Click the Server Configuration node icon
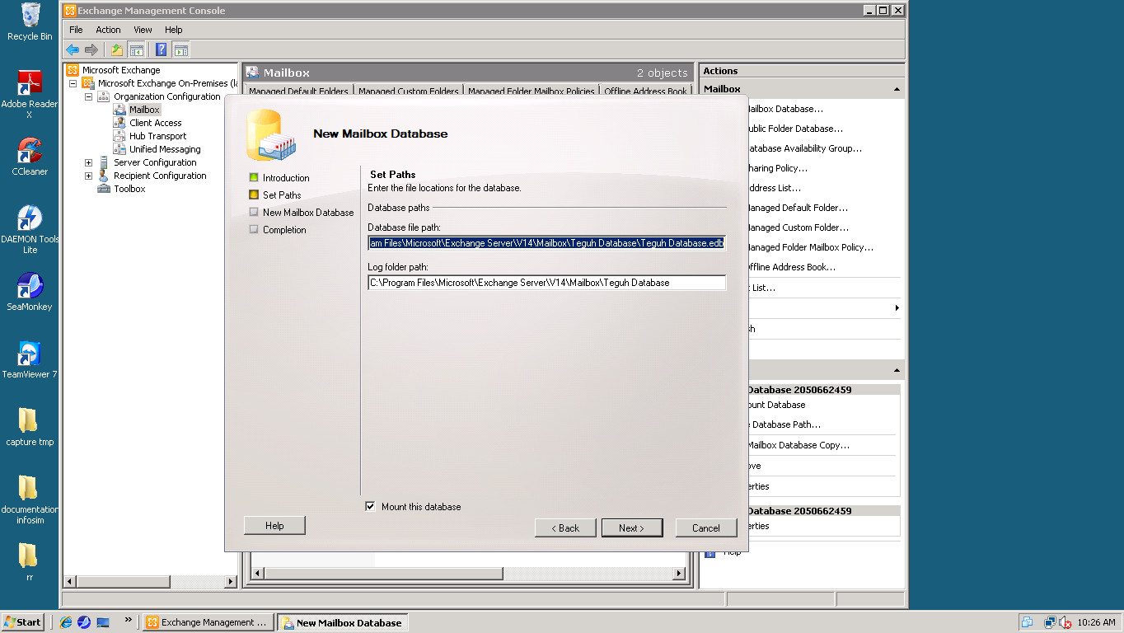Image resolution: width=1124 pixels, height=633 pixels. click(104, 162)
